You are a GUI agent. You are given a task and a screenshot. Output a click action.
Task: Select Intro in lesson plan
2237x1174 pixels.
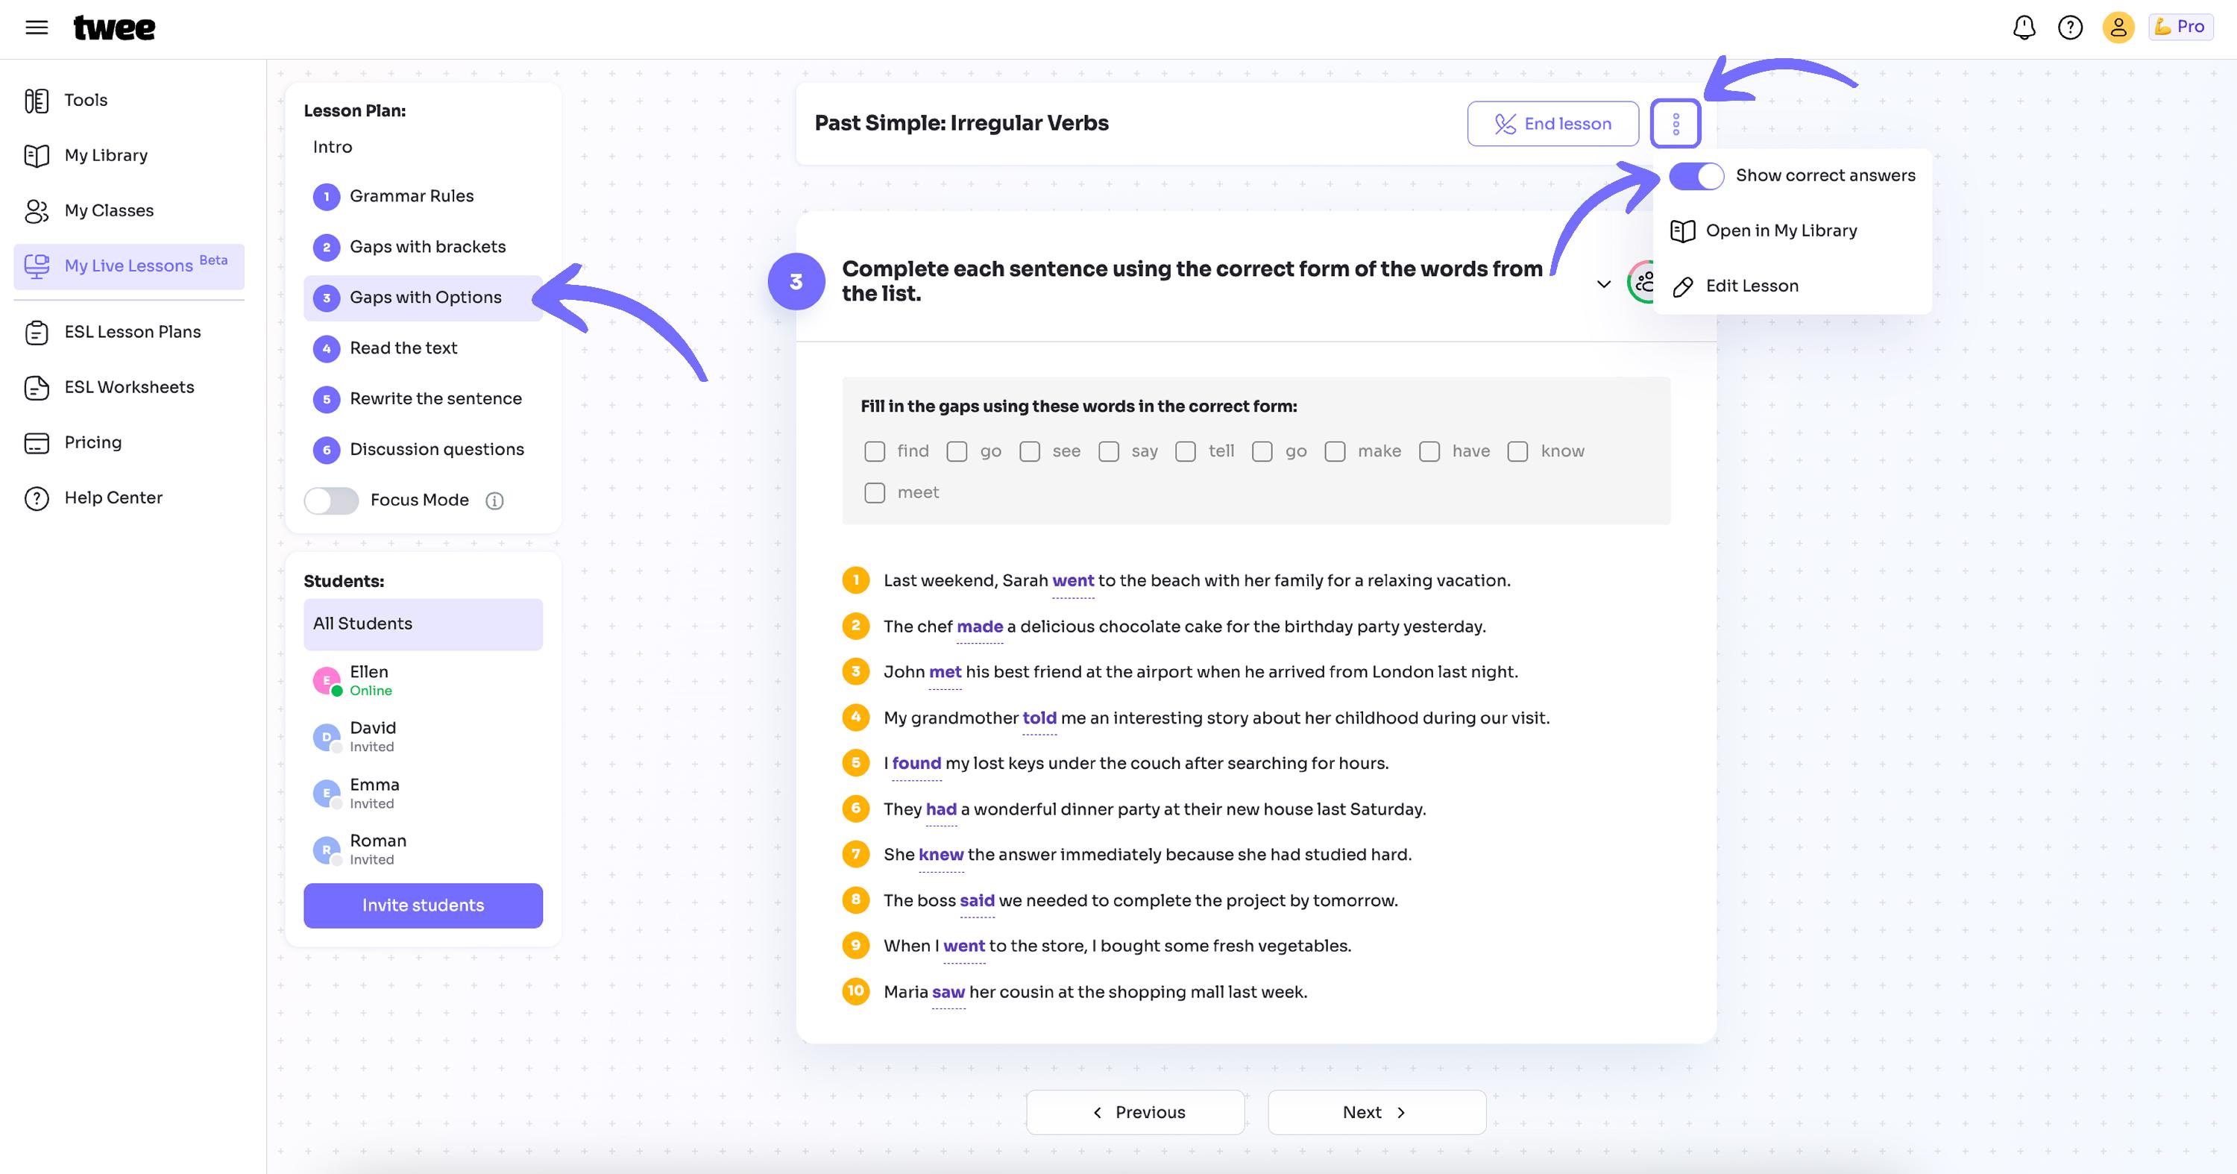[x=333, y=147]
